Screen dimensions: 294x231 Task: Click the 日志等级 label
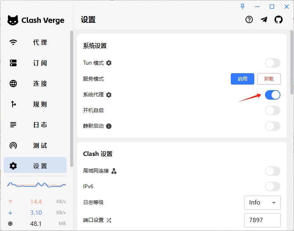pyautogui.click(x=93, y=202)
